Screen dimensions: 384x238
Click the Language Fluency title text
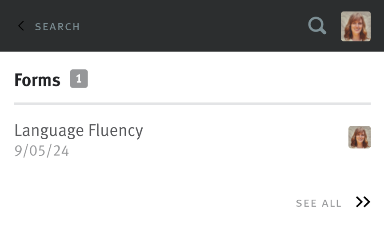click(x=79, y=131)
